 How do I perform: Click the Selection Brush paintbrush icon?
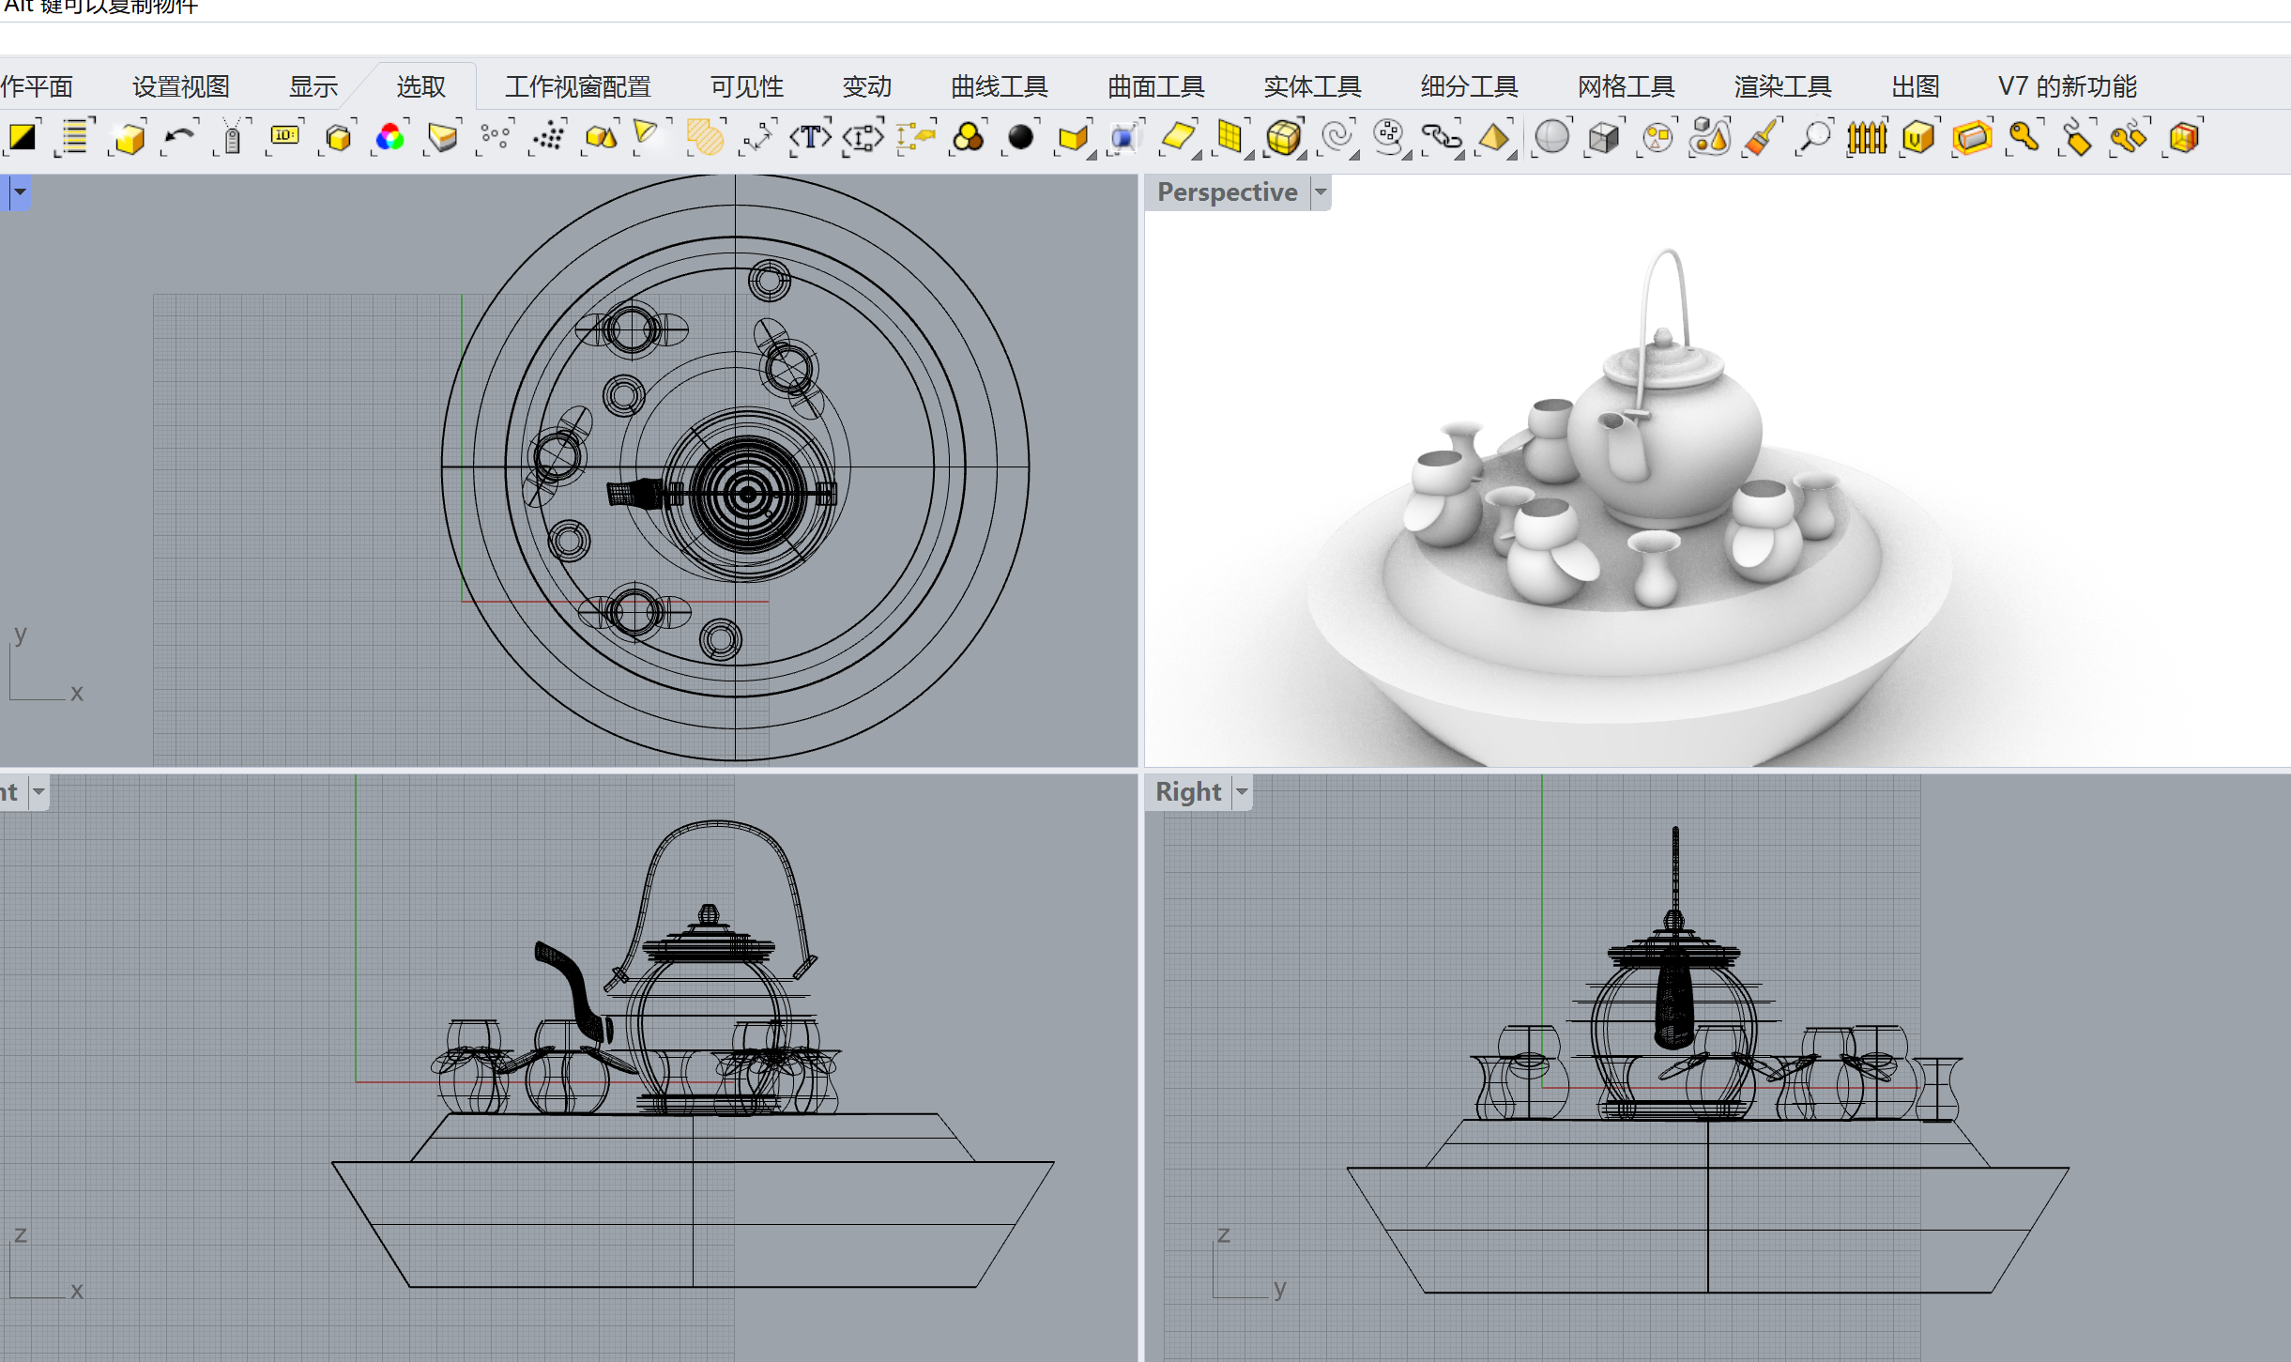click(1763, 138)
